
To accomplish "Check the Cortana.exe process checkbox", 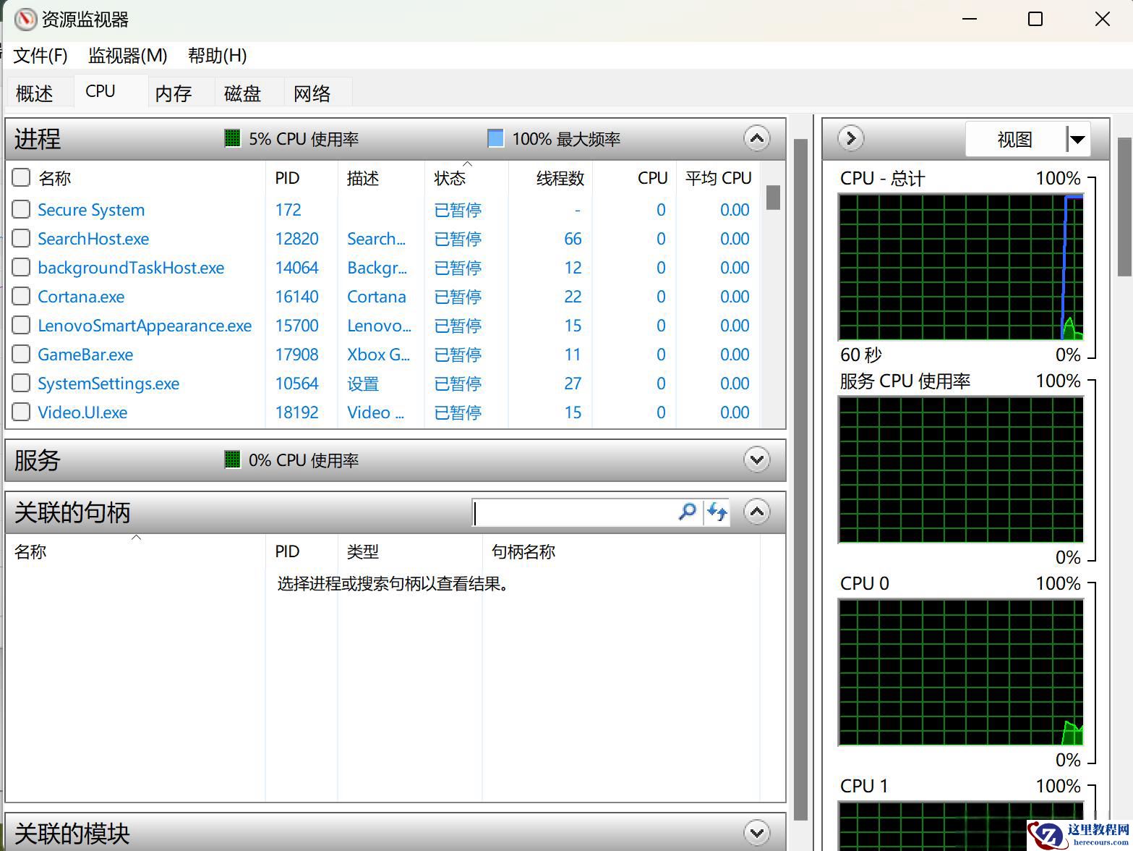I will click(20, 296).
